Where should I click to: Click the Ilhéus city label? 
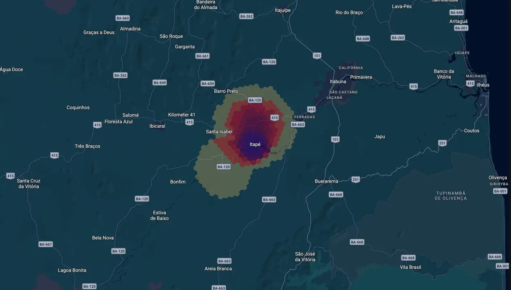[483, 85]
